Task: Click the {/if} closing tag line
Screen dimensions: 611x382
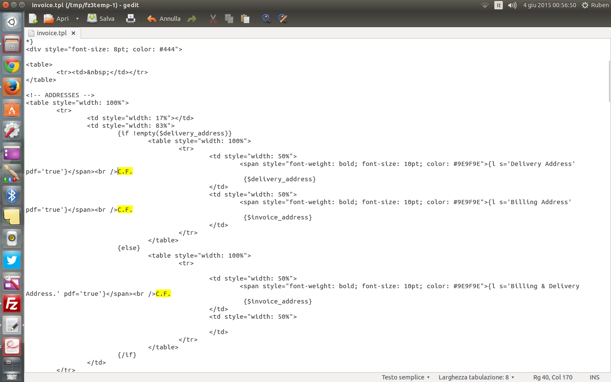Action: 127,355
